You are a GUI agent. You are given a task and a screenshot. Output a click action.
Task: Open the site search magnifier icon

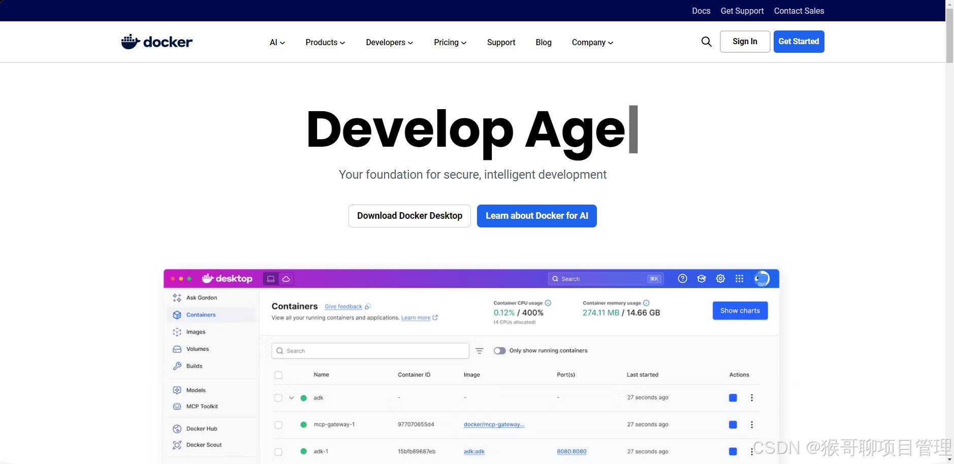click(x=706, y=42)
